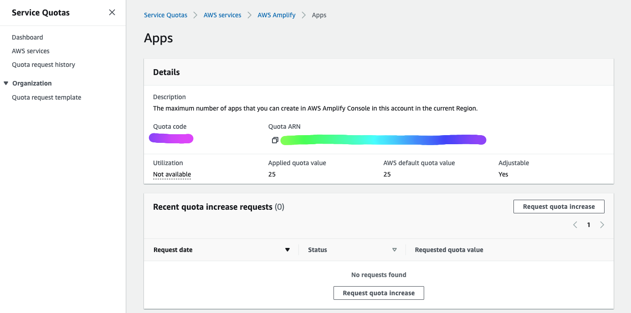Navigate to AWS Amplify breadcrumb
Screen dimensions: 631x313
tap(277, 15)
